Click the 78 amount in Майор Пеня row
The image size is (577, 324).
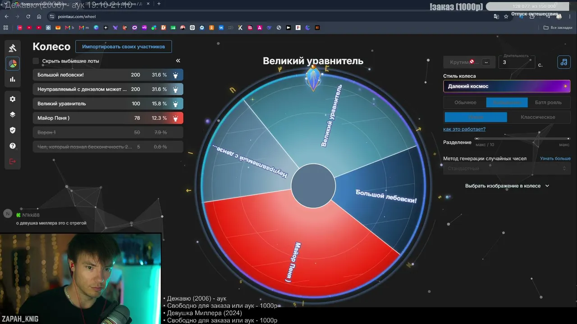137,118
